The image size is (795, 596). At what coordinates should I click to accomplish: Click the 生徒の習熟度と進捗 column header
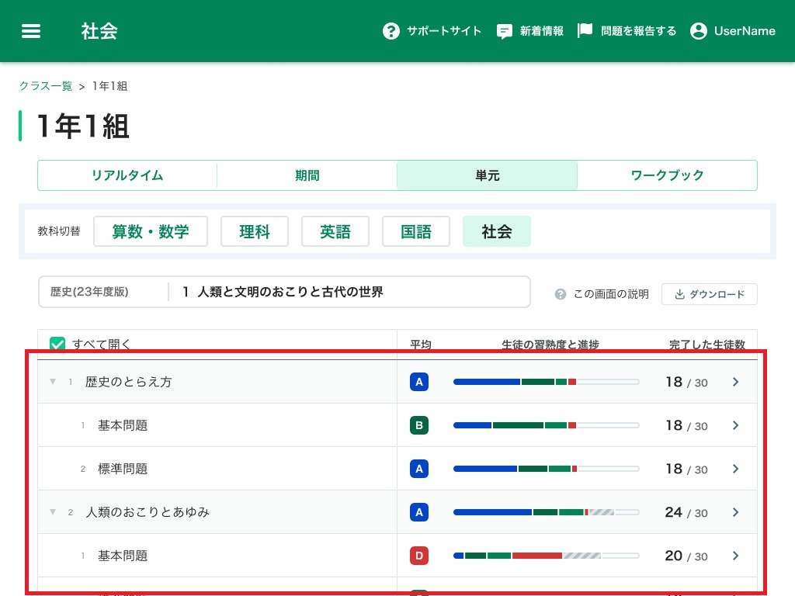550,345
